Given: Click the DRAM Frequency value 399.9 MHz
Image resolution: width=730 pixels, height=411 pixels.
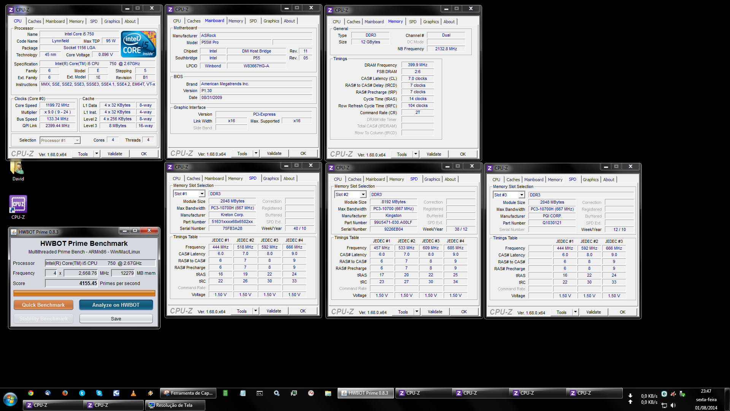Looking at the screenshot, I should tap(417, 65).
